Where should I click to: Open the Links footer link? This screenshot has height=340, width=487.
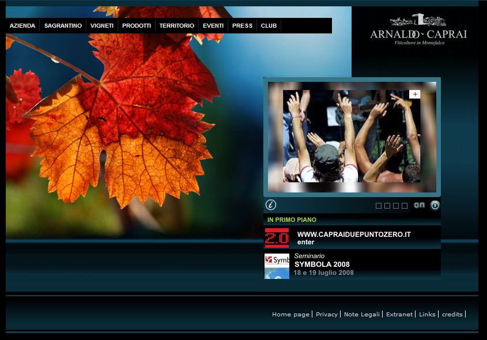point(428,314)
